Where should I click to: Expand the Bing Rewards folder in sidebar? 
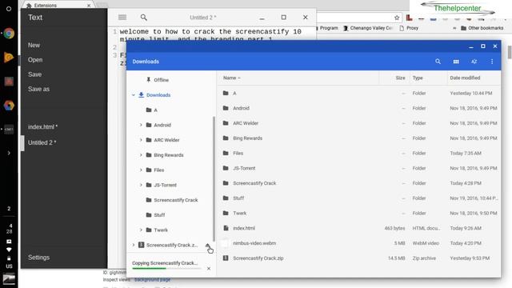[x=141, y=155]
